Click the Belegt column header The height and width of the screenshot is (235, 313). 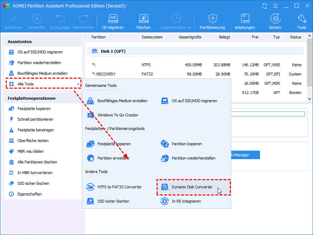224,37
